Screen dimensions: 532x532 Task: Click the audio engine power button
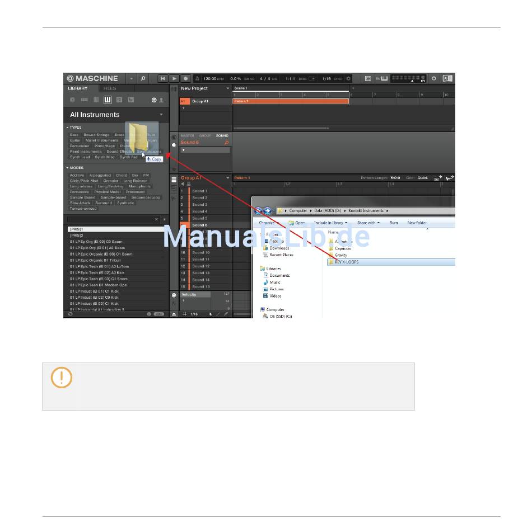tap(434, 78)
